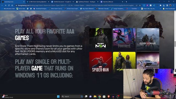Open the Download Instagram bookmark
Image resolution: width=176 pixels, height=99 pixels.
tap(40, 9)
